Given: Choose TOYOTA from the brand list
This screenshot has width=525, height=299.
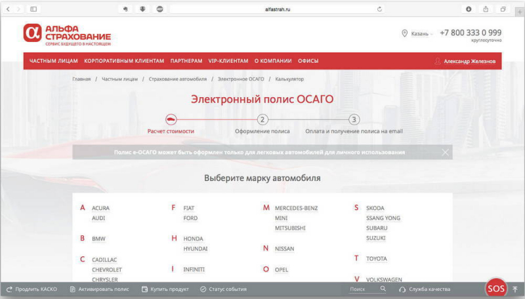Looking at the screenshot, I should pos(376,259).
